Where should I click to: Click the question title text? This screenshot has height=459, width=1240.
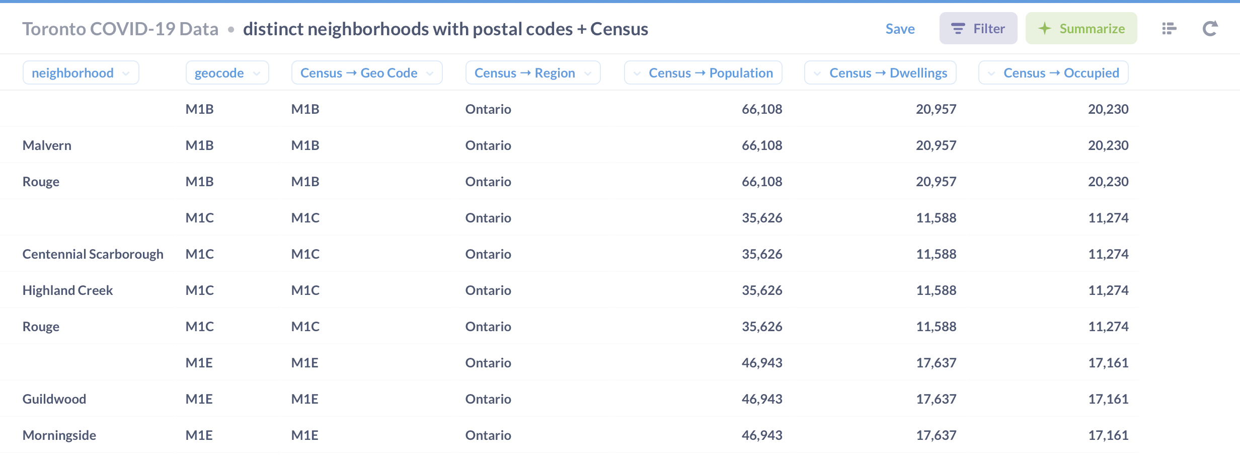(445, 29)
